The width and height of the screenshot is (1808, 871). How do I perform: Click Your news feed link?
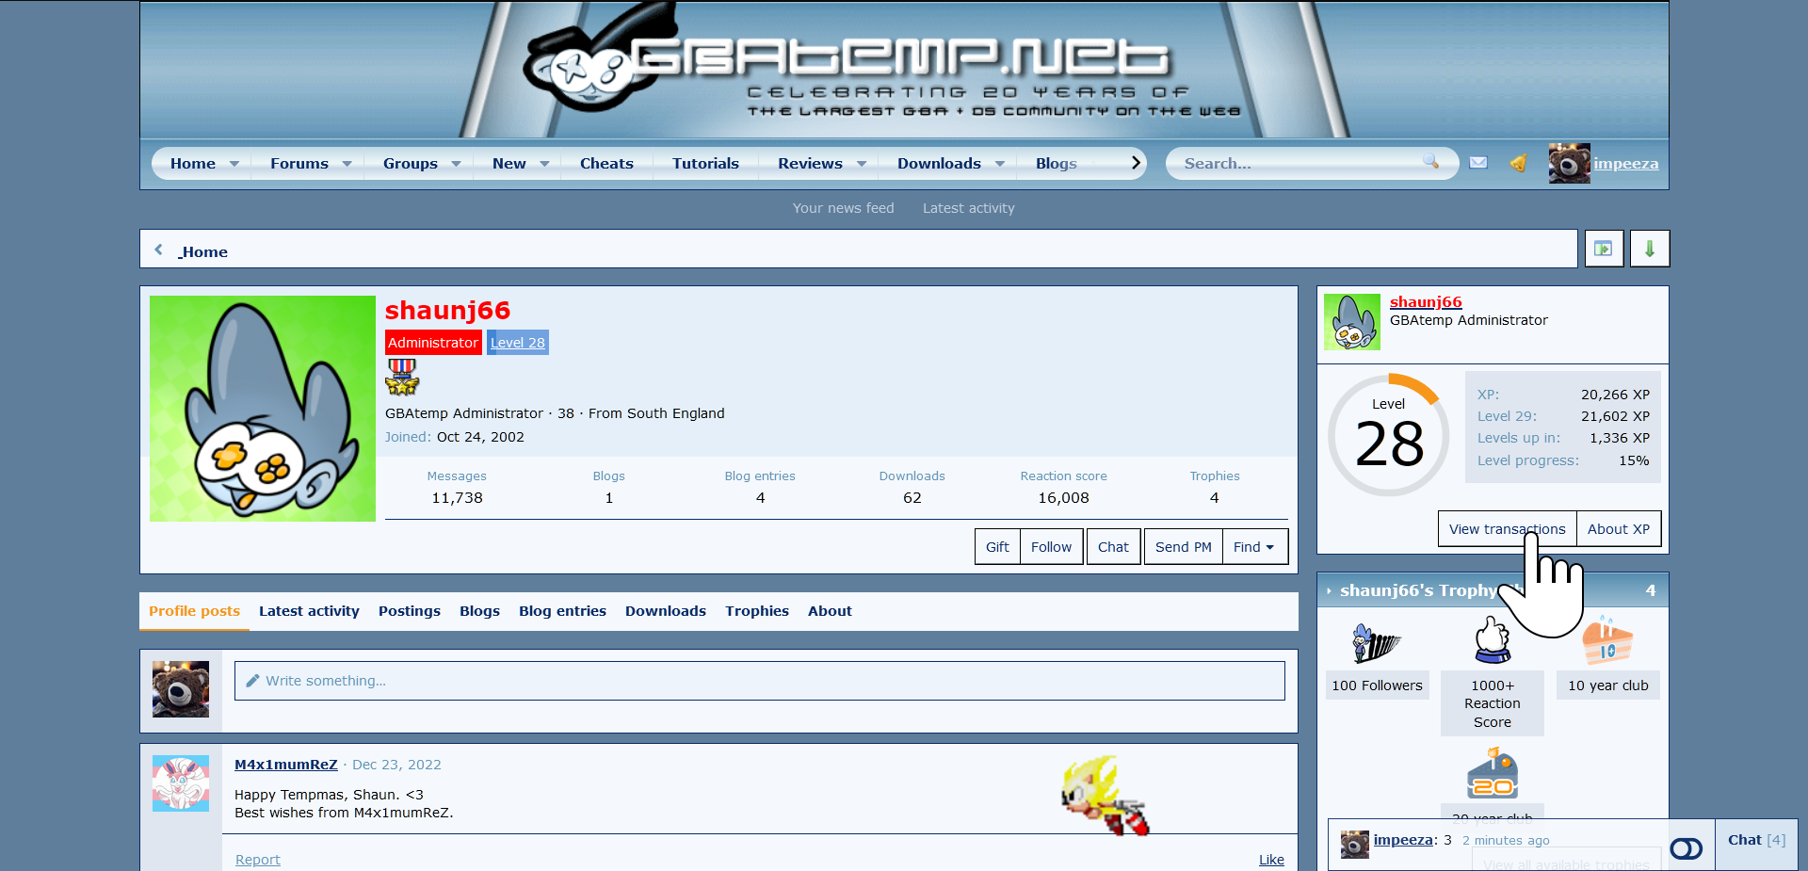coord(843,208)
